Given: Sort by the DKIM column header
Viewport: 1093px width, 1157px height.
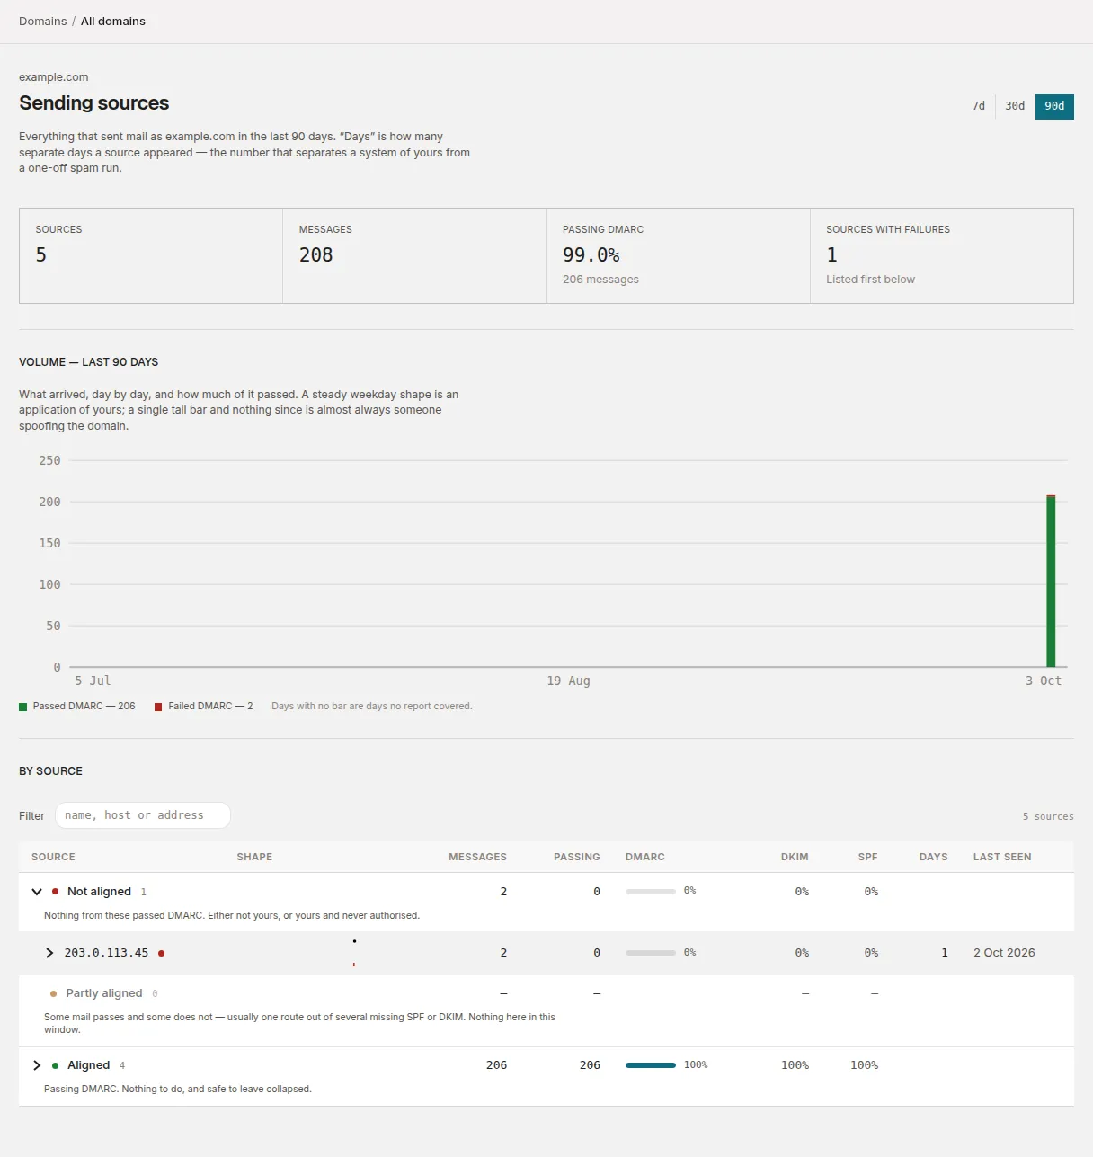Looking at the screenshot, I should [795, 857].
